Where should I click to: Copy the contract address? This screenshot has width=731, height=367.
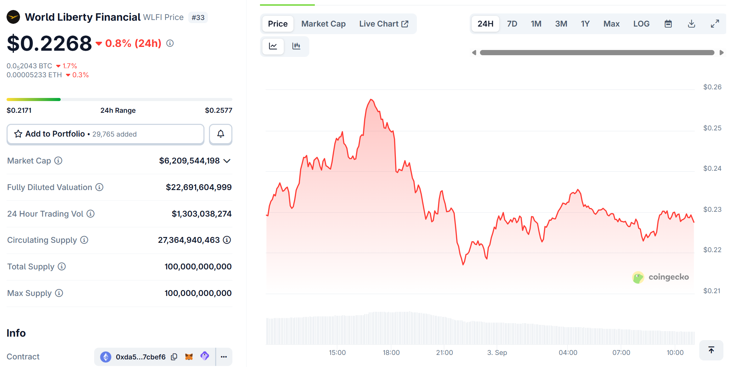[174, 357]
